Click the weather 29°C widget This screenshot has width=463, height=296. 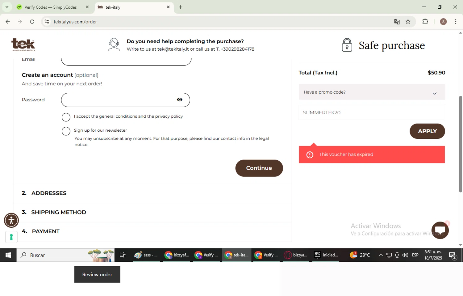[360, 255]
